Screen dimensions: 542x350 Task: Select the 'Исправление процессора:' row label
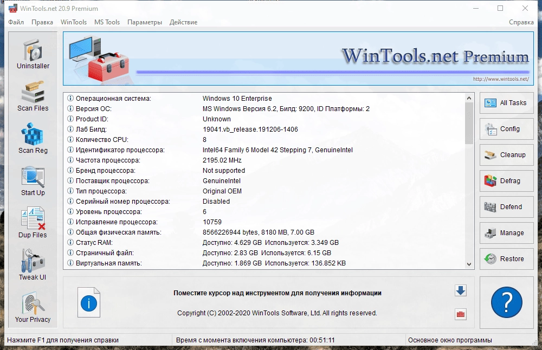click(x=117, y=222)
